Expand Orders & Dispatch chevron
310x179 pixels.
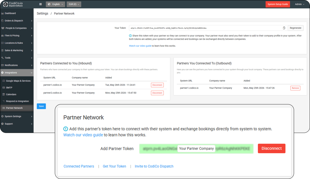[x=31, y=21]
